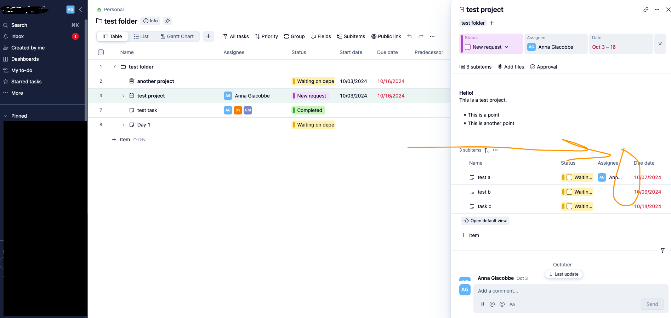
Task: Add a new Item in the table
Action: pyautogui.click(x=121, y=140)
